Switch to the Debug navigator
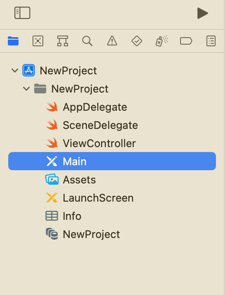This screenshot has width=225, height=295. pyautogui.click(x=162, y=41)
